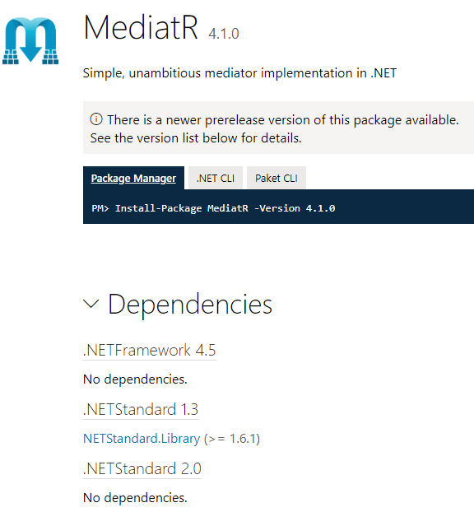This screenshot has height=512, width=474.
Task: Click the info icon in prerelease notice
Action: pyautogui.click(x=96, y=119)
